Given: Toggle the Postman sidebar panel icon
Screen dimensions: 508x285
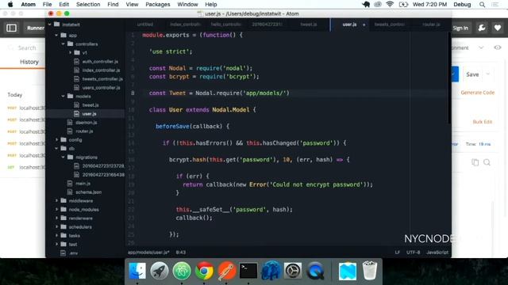Looking at the screenshot, I should (11, 28).
